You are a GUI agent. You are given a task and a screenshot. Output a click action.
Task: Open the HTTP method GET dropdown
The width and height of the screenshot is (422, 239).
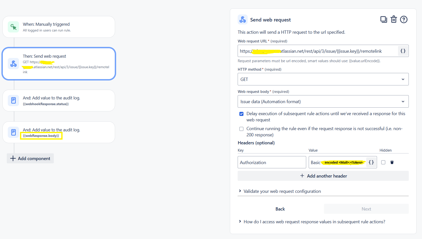point(323,79)
